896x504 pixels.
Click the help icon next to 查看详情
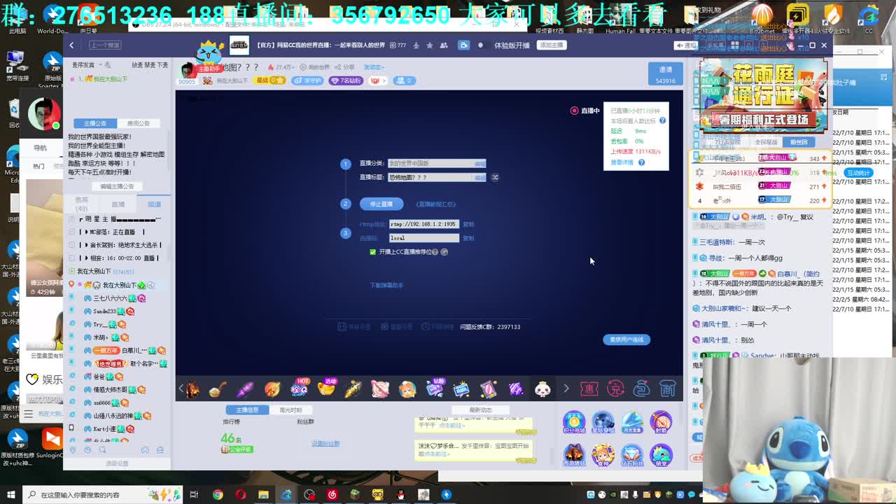coord(641,162)
